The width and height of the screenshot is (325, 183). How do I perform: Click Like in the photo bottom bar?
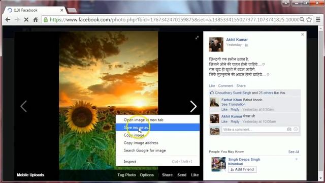click(194, 175)
